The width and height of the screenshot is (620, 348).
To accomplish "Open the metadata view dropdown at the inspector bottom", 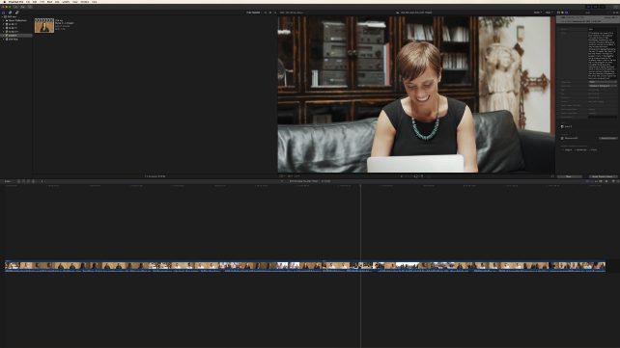I will 570,176.
